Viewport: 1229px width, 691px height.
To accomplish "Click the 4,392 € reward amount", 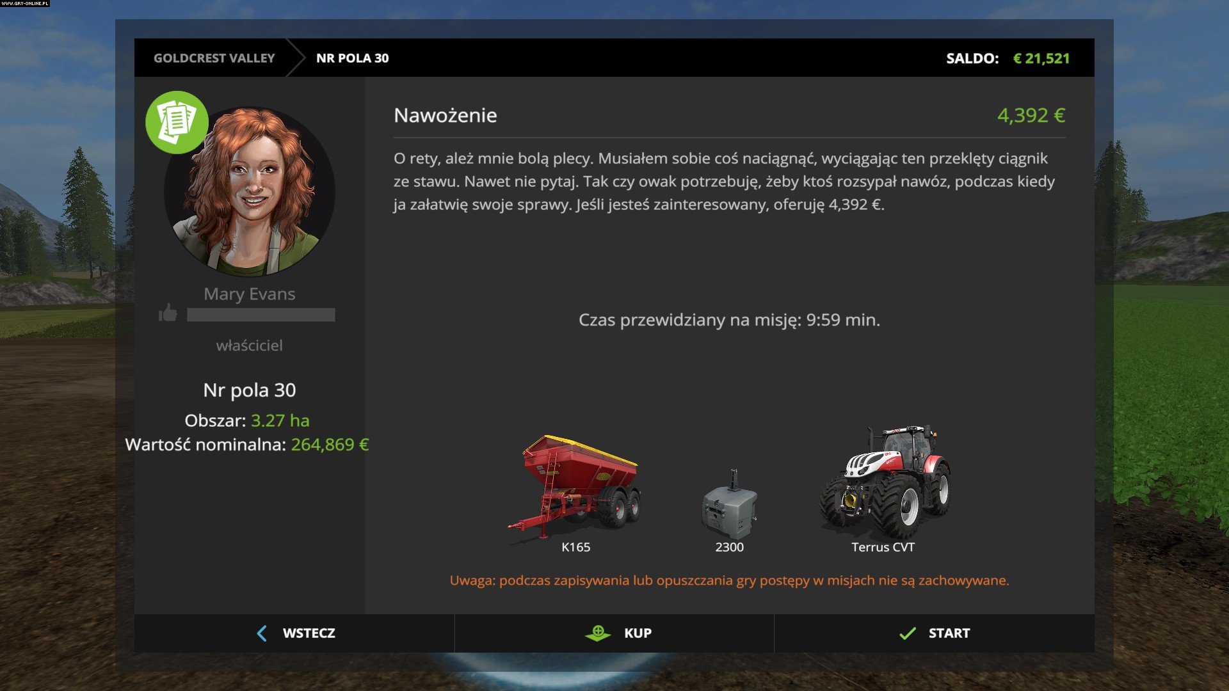I will 1031,115.
